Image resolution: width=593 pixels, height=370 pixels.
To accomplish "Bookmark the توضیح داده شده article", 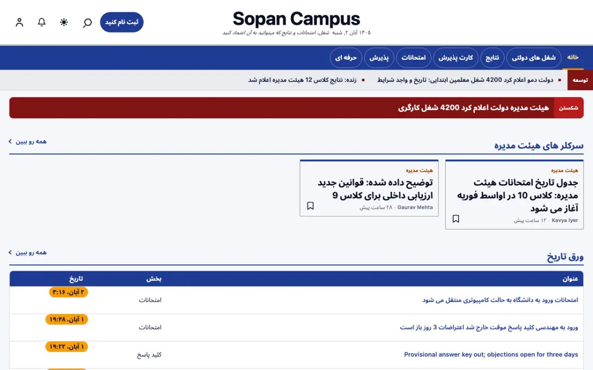I will tap(310, 206).
